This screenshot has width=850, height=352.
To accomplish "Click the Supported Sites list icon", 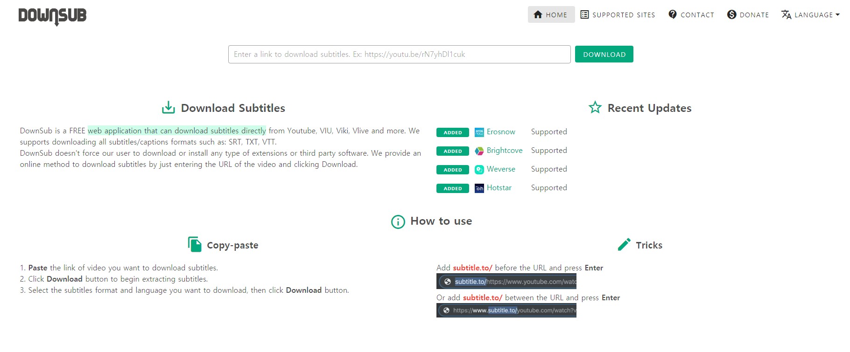I will pos(584,14).
